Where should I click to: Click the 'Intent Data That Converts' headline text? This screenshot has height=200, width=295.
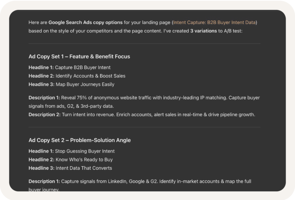84,168
